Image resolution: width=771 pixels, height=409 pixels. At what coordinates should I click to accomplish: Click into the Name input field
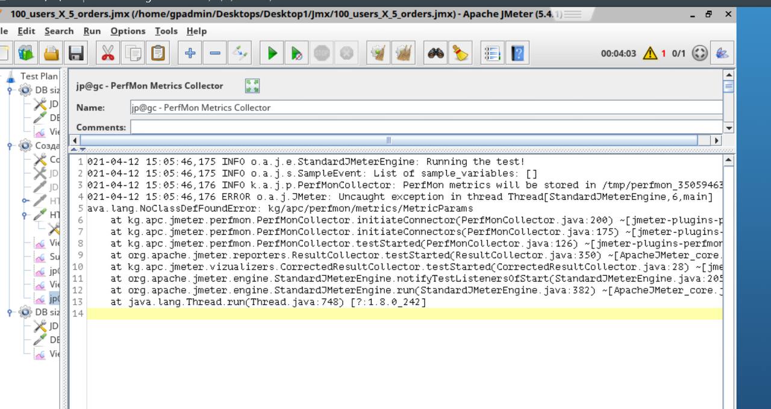(426, 108)
